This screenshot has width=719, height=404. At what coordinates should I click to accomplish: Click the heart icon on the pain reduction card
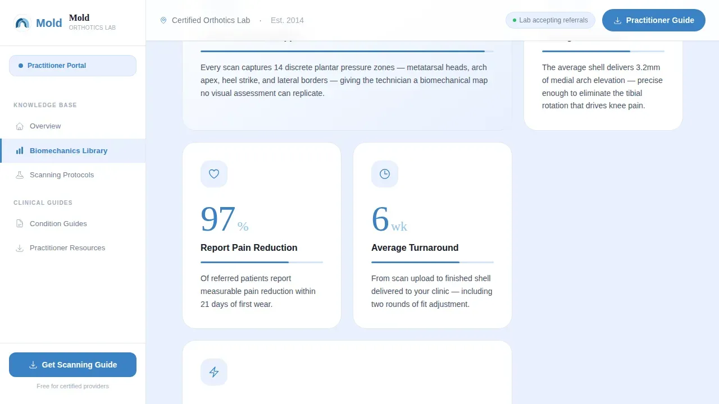214,174
